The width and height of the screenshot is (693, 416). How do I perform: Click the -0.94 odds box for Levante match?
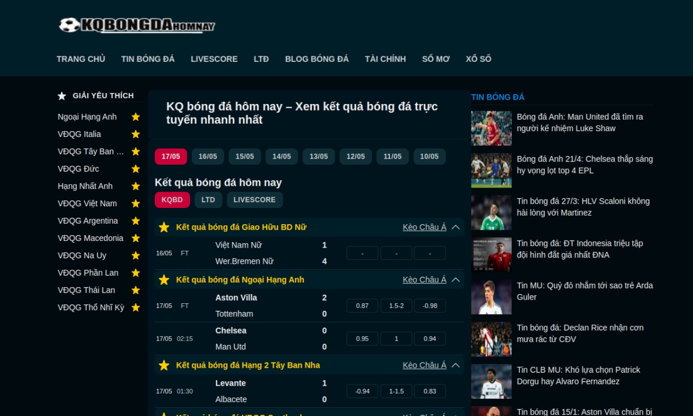pos(362,391)
